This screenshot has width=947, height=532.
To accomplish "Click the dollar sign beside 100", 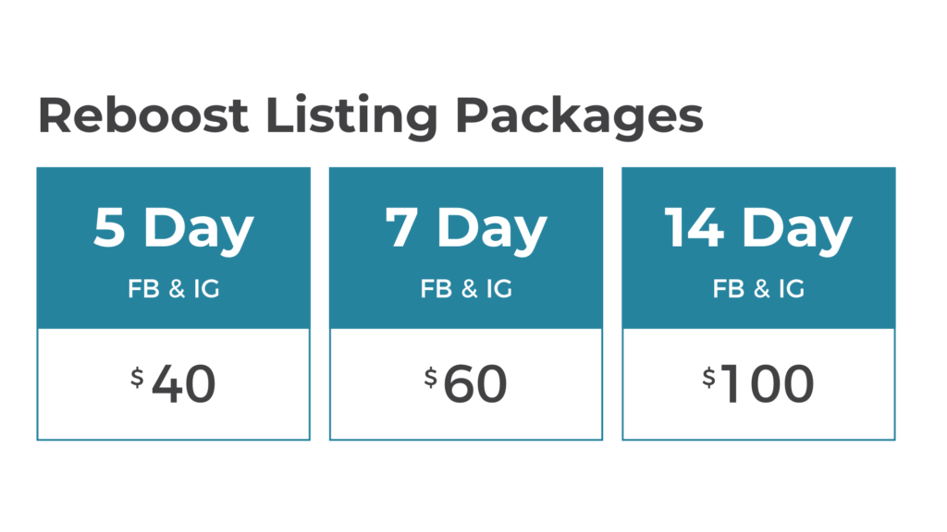I will (709, 378).
